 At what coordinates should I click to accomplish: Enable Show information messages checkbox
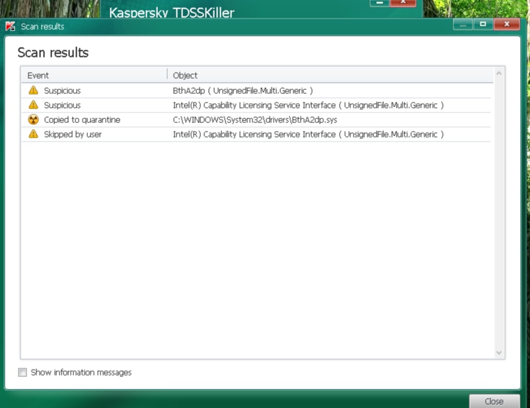coord(22,372)
